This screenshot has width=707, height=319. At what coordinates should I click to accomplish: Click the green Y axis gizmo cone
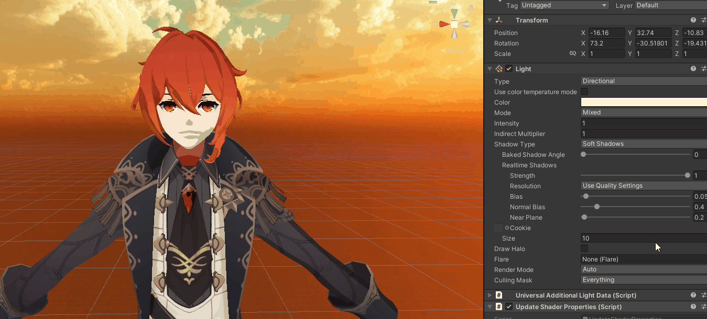[454, 13]
